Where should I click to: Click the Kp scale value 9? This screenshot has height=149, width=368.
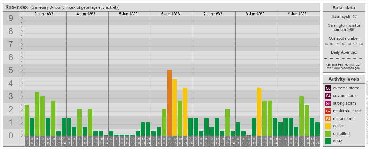click(x=11, y=18)
